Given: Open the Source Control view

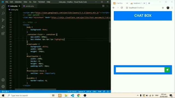Looking at the screenshot, I should 3,20.
